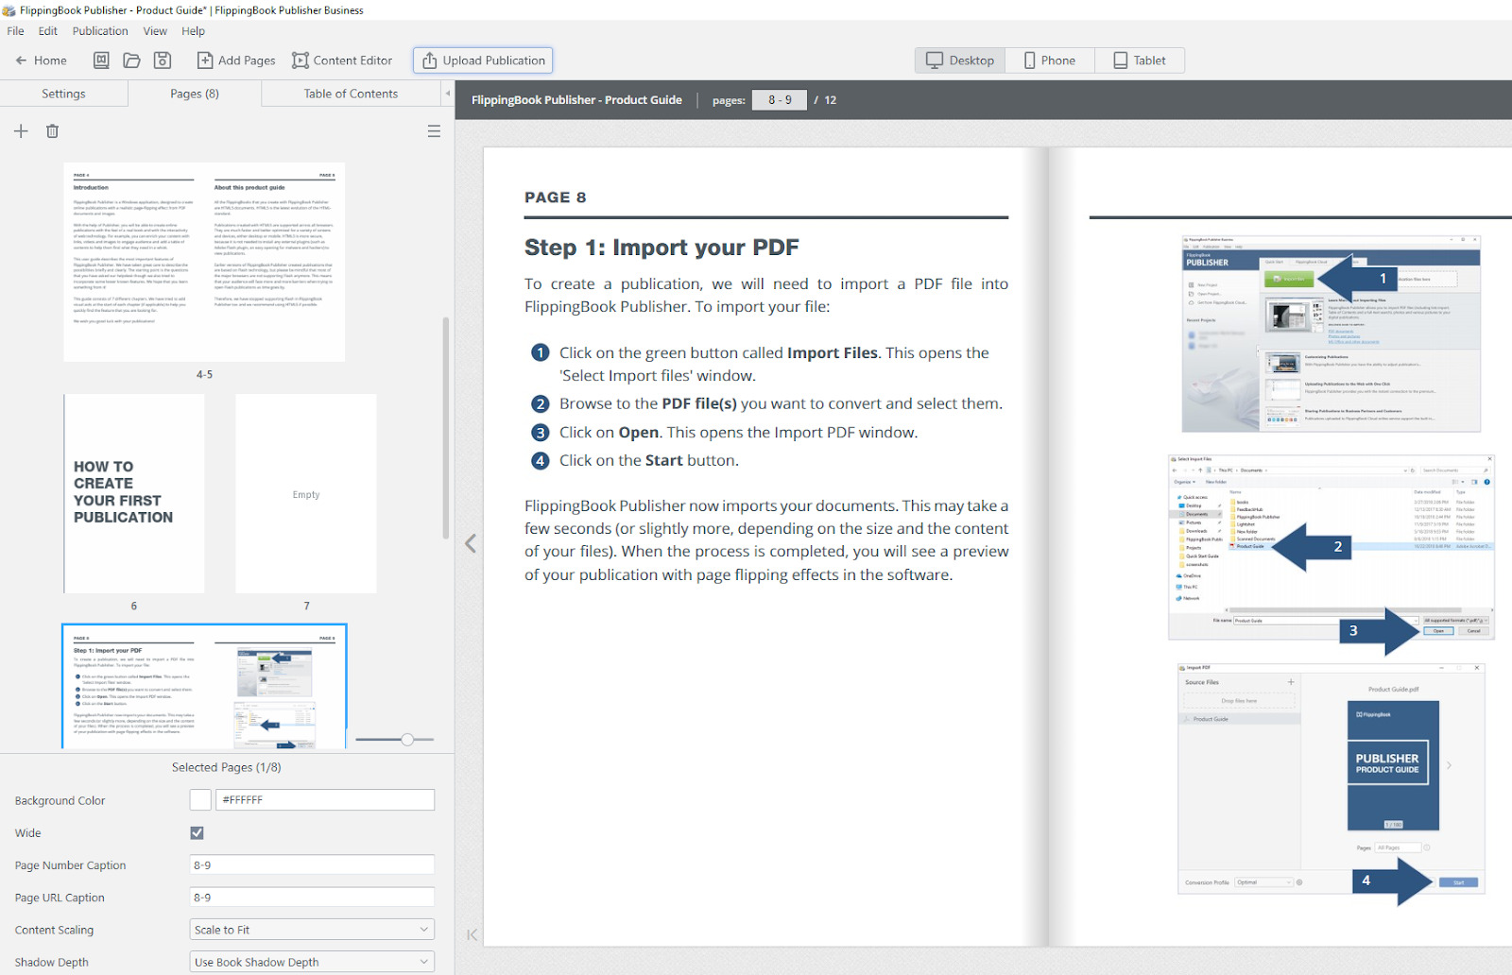Jump to first page icon
Viewport: 1512px width, 975px height.
coord(472,935)
